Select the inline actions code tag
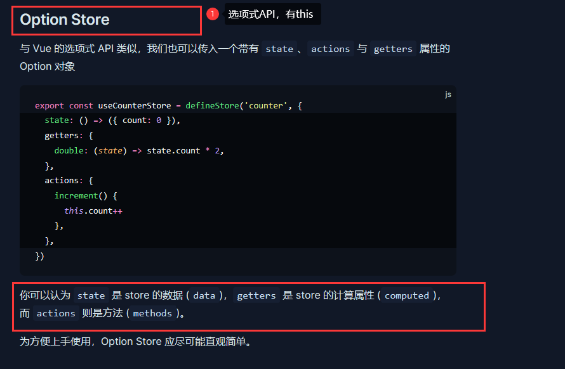565x369 pixels. [x=330, y=49]
